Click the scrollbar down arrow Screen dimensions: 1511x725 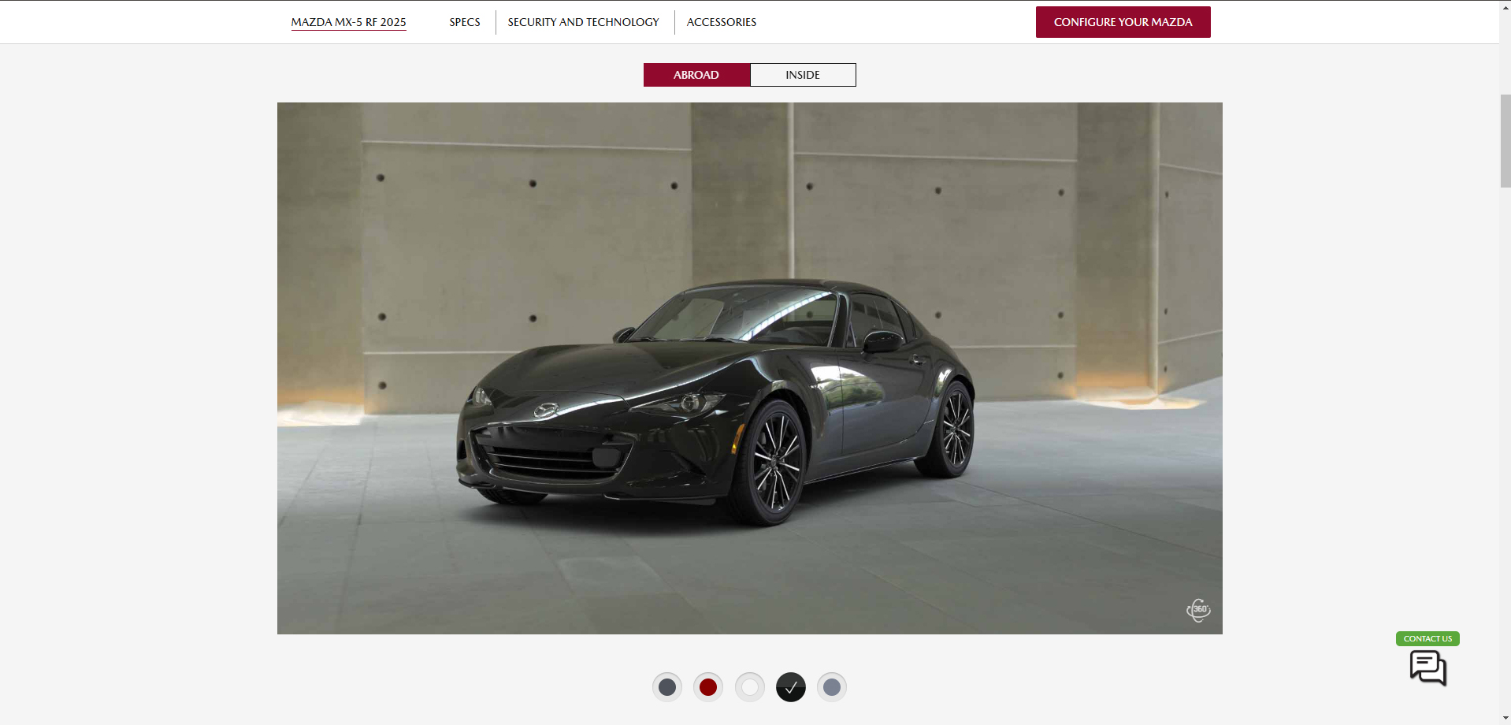point(1505,719)
